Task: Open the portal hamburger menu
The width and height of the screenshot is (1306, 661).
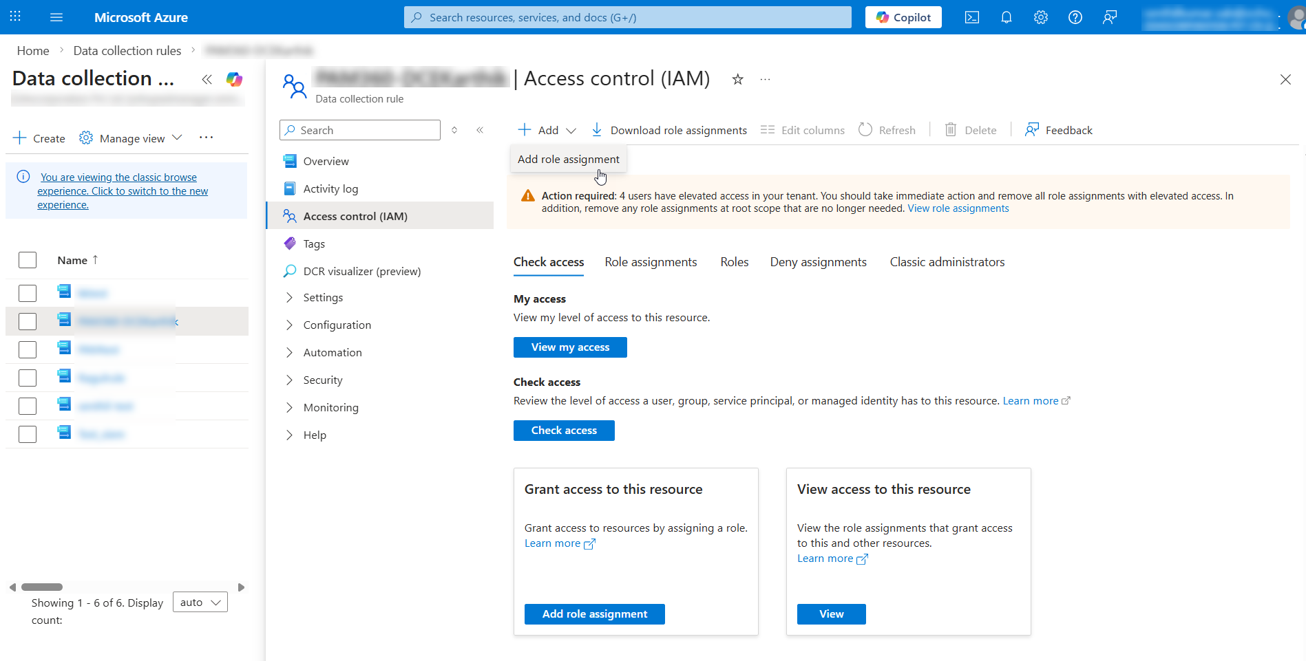Action: pyautogui.click(x=56, y=17)
